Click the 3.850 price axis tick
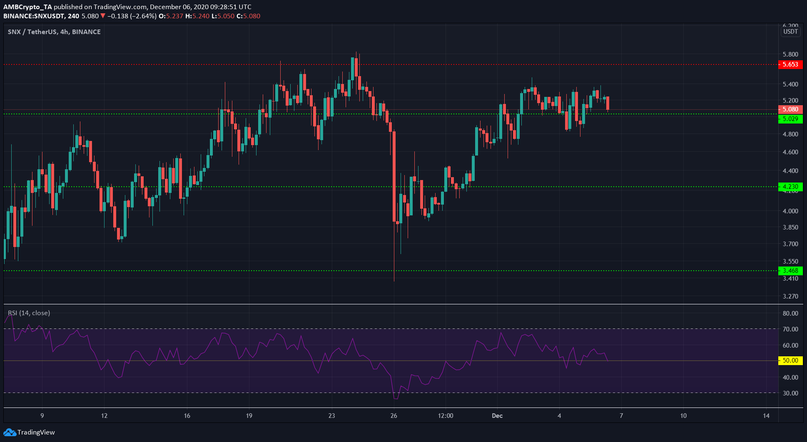 pos(790,227)
